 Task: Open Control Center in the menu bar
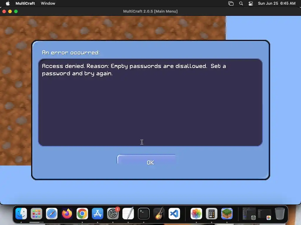(250, 4)
